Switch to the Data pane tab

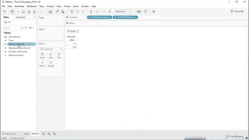(x=6, y=17)
